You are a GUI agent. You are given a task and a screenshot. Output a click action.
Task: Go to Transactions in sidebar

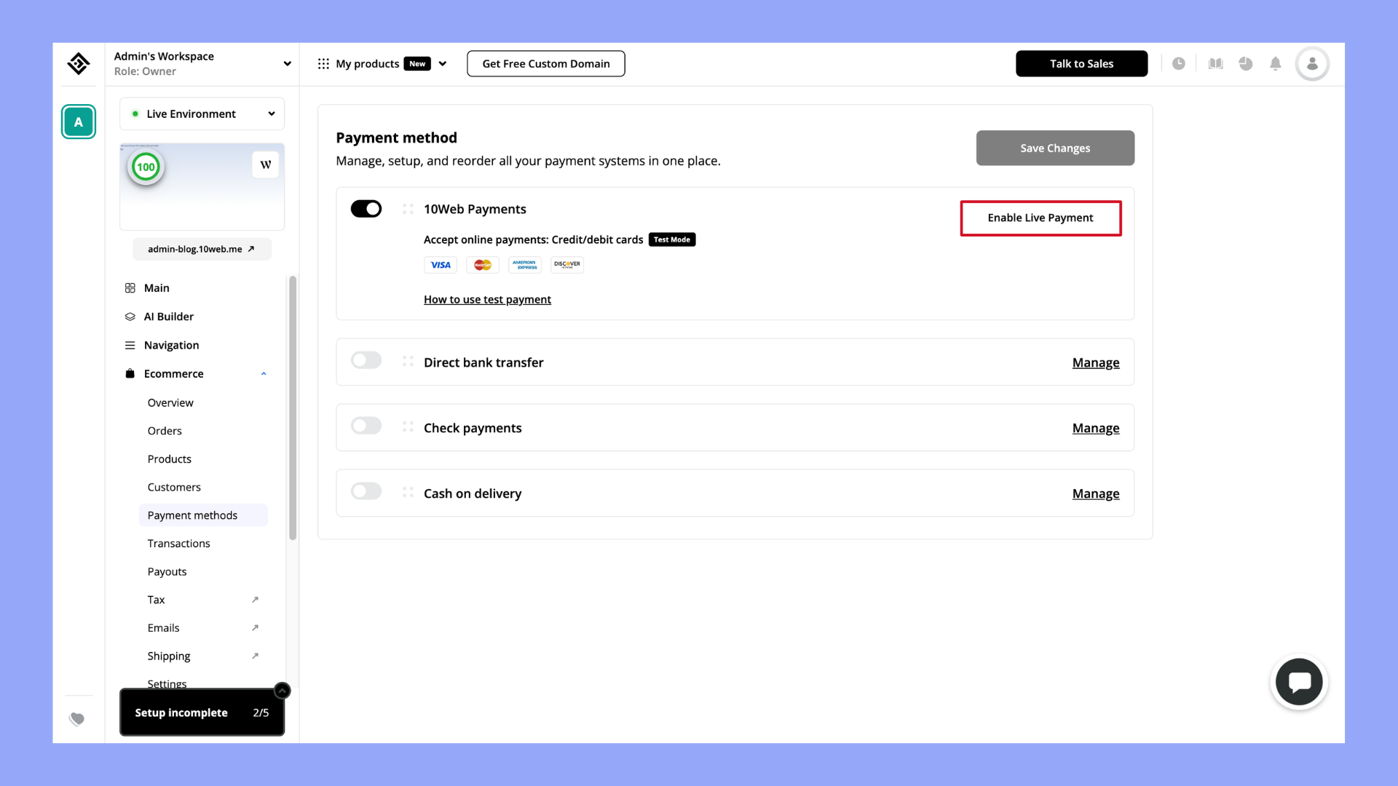[x=178, y=544]
